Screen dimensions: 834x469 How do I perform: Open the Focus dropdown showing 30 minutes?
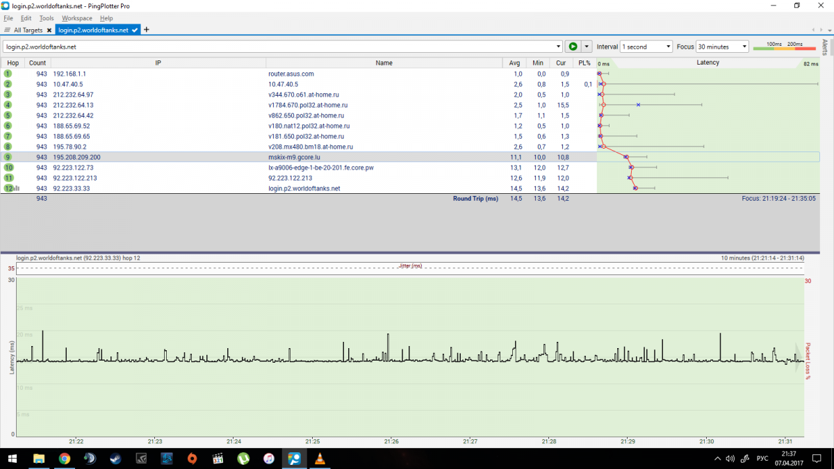[x=723, y=47]
